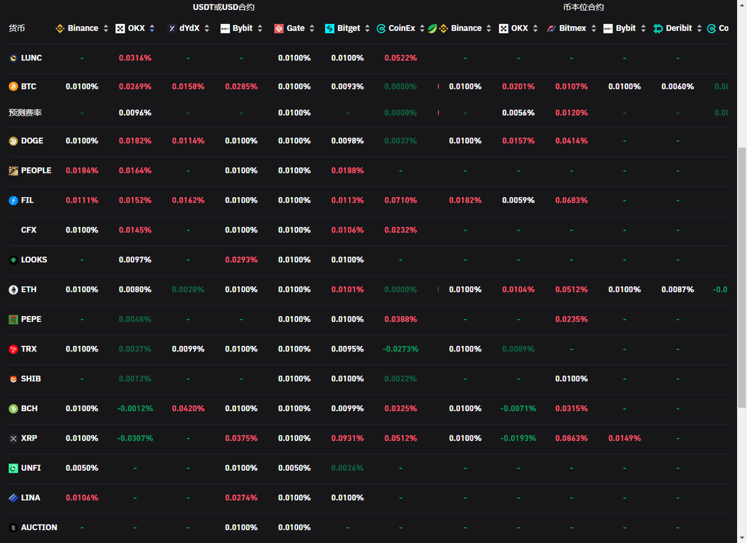This screenshot has height=543, width=747.
Task: Sort by OKX in USDT或USD合约 group
Action: click(x=153, y=29)
